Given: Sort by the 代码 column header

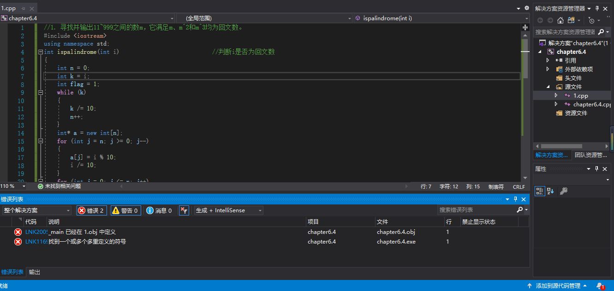Looking at the screenshot, I should (x=35, y=222).
